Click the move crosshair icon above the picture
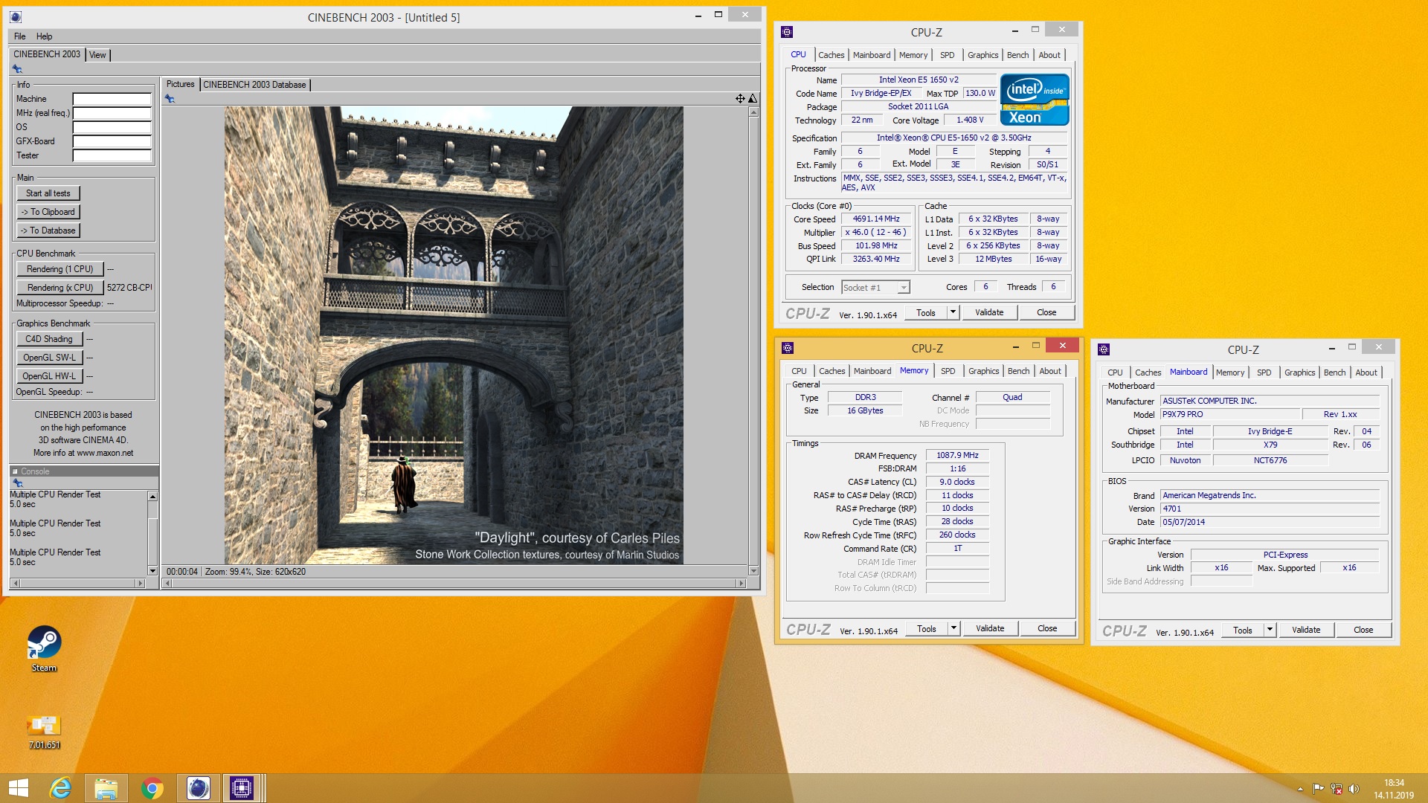 pyautogui.click(x=740, y=98)
